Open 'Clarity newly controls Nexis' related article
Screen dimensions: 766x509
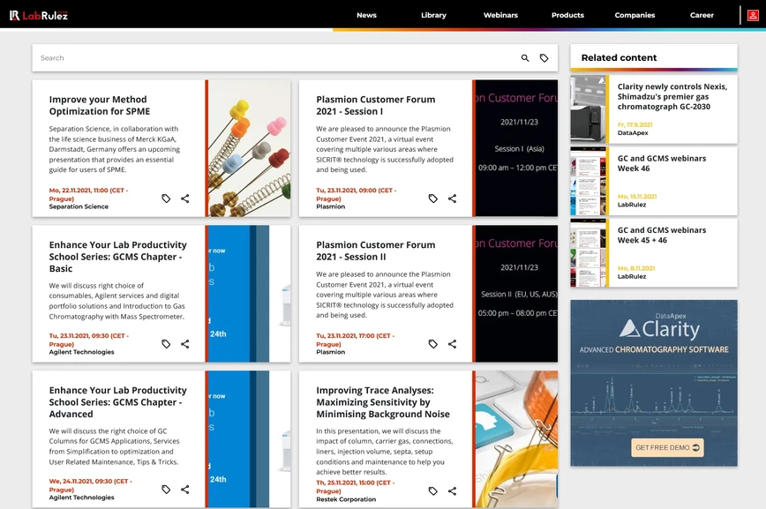(672, 97)
